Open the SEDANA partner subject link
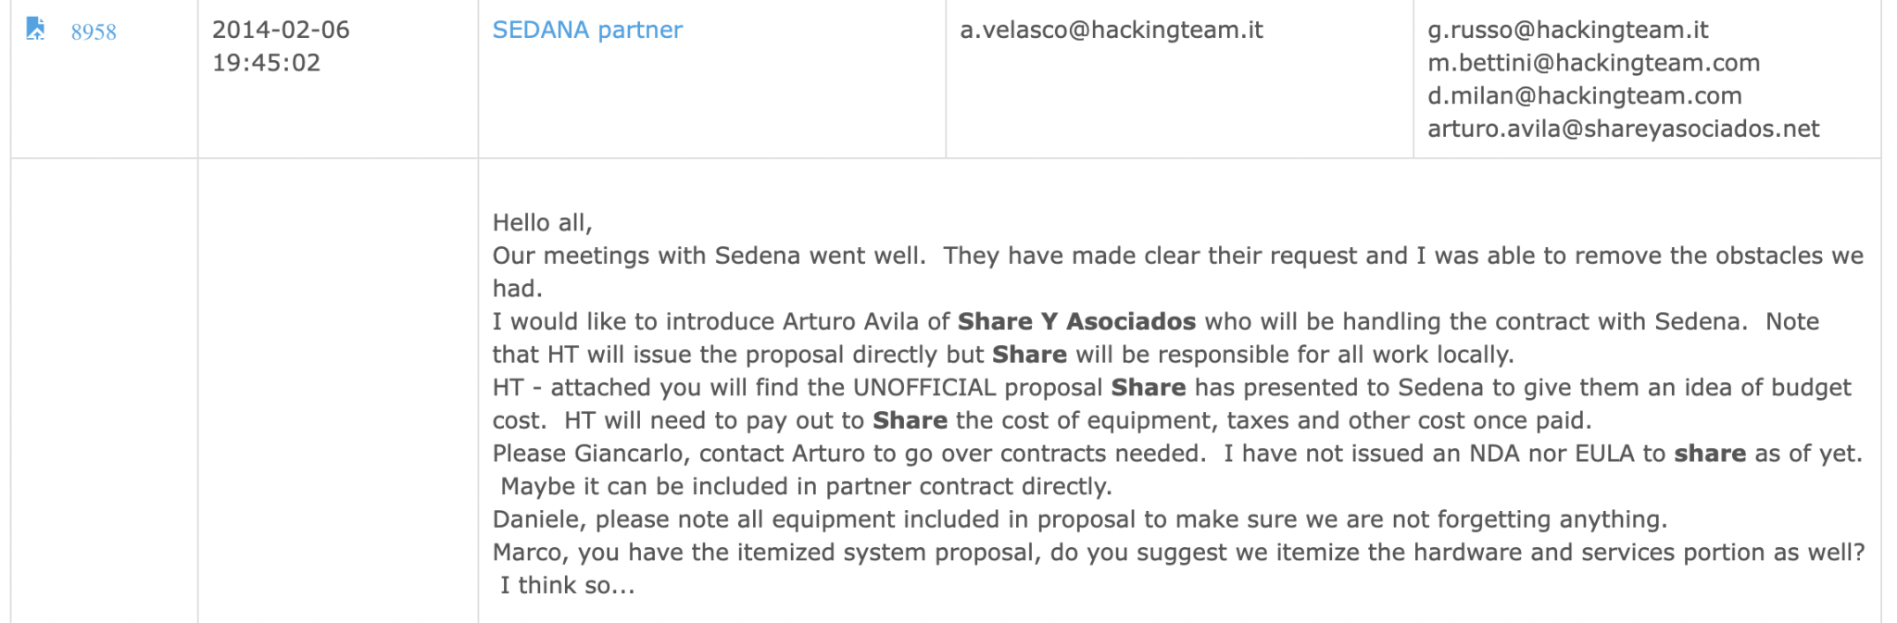The height and width of the screenshot is (623, 1897). pos(587,31)
